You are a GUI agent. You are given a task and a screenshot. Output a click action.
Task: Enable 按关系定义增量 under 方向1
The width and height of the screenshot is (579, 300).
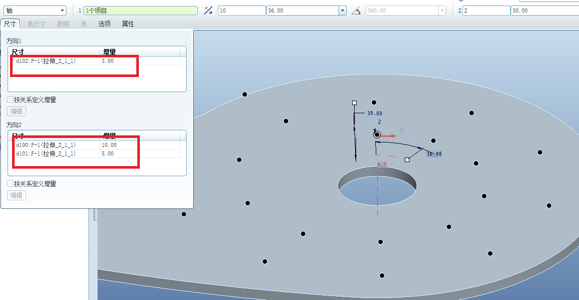coord(11,100)
